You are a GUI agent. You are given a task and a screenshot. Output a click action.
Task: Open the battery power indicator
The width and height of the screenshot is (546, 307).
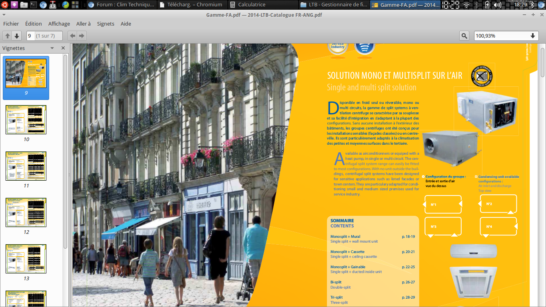(487, 5)
